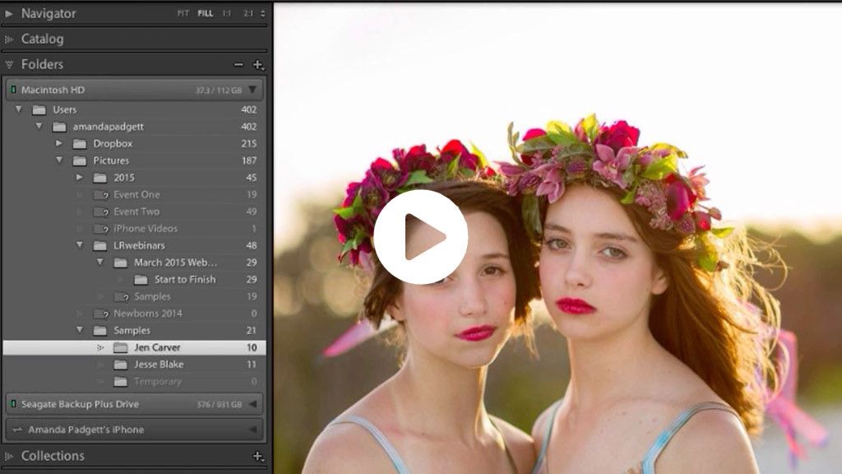The height and width of the screenshot is (474, 842).
Task: Click the 37.3 / 112 GB disk space readout
Action: (x=219, y=91)
